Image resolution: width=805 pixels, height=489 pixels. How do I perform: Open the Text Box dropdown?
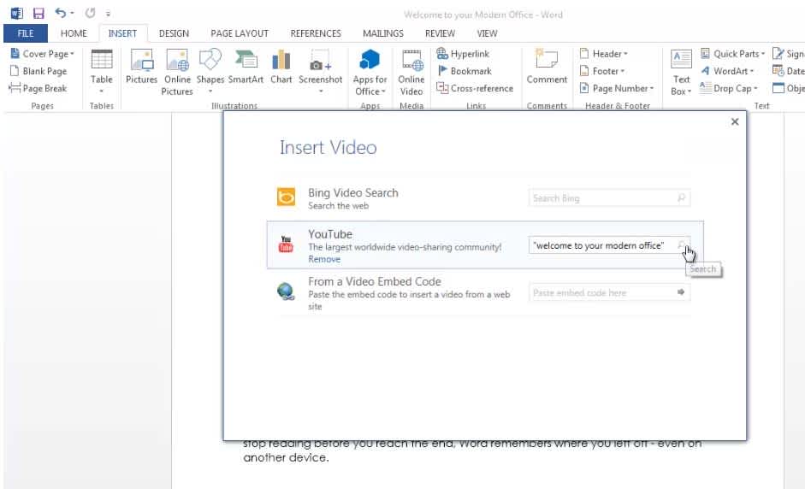coord(681,72)
